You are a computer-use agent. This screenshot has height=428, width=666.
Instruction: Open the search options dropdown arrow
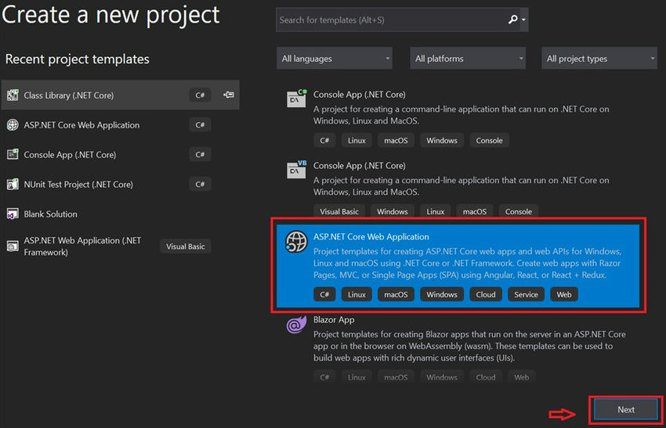point(523,20)
